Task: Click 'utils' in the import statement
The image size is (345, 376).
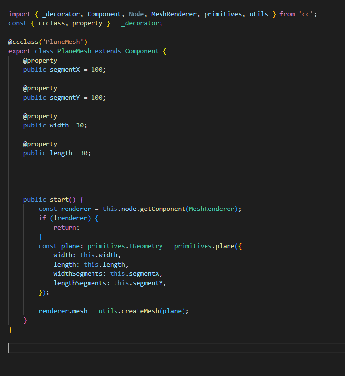Action: click(x=258, y=14)
